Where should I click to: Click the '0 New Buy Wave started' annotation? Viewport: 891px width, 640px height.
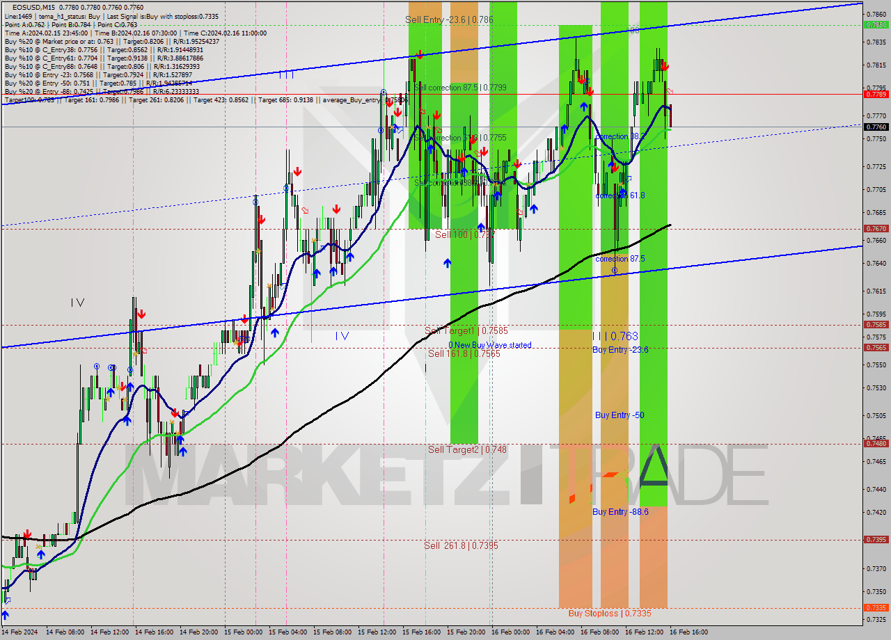coord(490,345)
